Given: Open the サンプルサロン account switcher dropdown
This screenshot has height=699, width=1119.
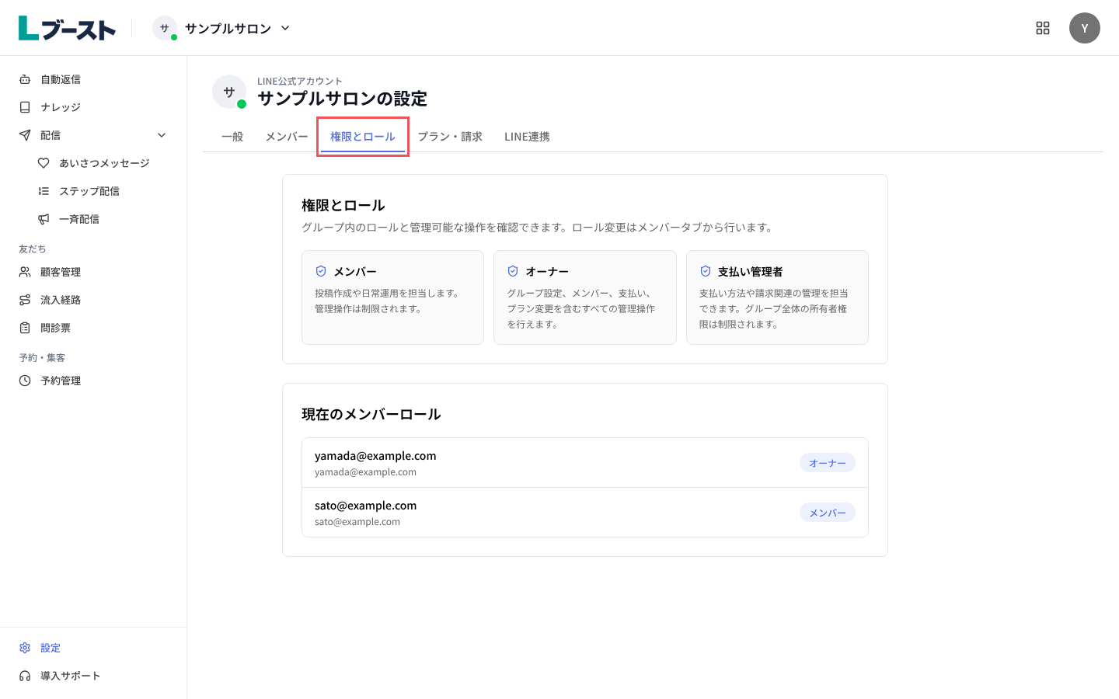Looking at the screenshot, I should pyautogui.click(x=221, y=28).
